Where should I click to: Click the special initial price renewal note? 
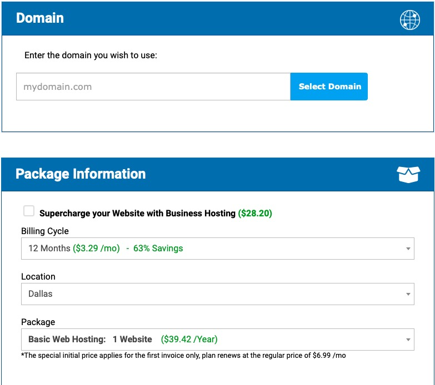[x=183, y=356]
